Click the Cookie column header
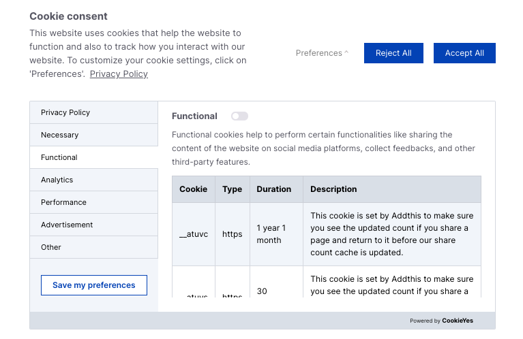523x339 pixels. coord(193,189)
